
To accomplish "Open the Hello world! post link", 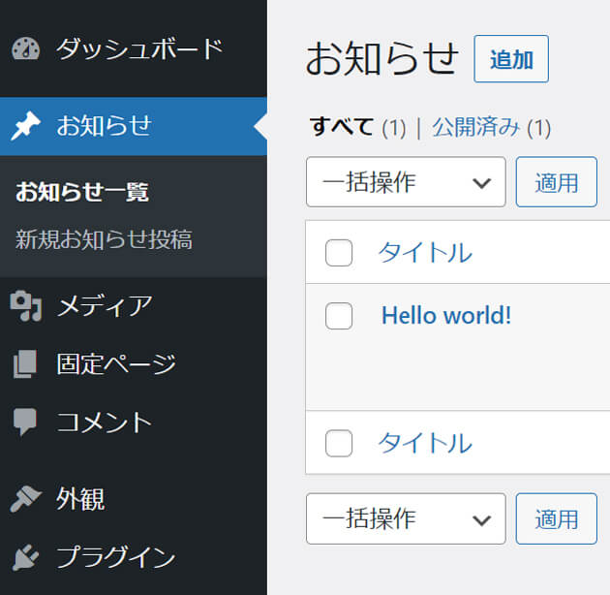I will coord(446,315).
